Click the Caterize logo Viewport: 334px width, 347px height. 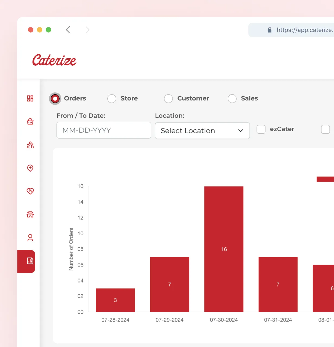(54, 60)
